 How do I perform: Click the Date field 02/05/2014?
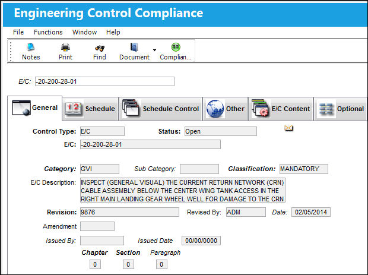coord(311,212)
